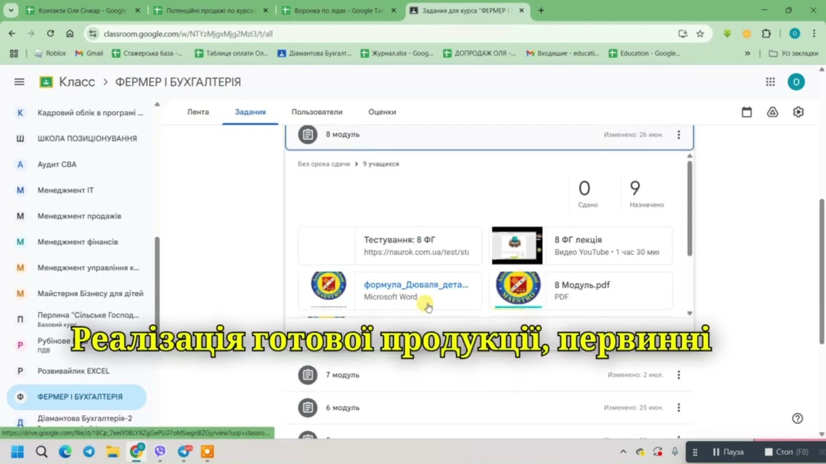Open the browser Extensions puzzle icon

pos(767,34)
